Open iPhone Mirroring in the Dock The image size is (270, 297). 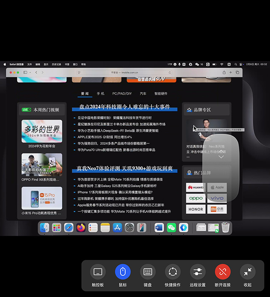(142, 228)
